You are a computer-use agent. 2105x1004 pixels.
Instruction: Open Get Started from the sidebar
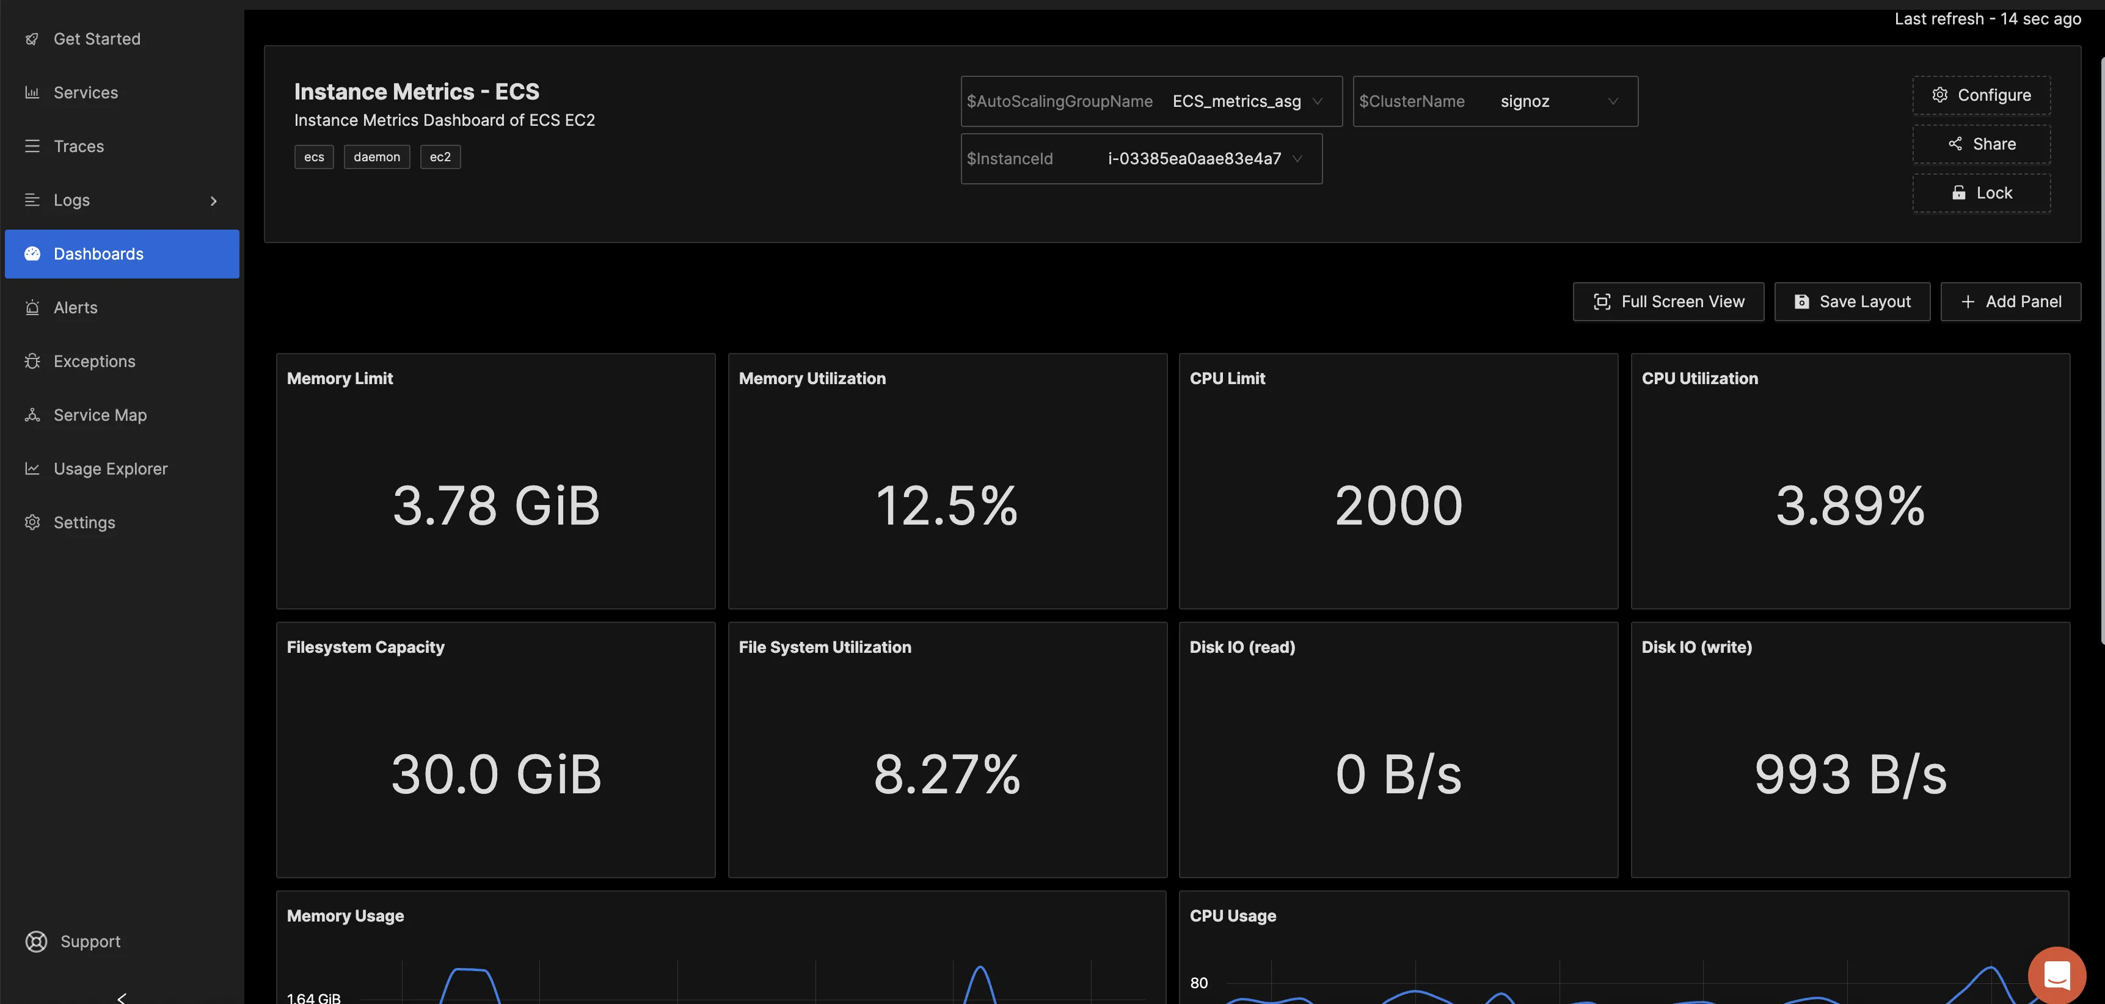(x=122, y=39)
